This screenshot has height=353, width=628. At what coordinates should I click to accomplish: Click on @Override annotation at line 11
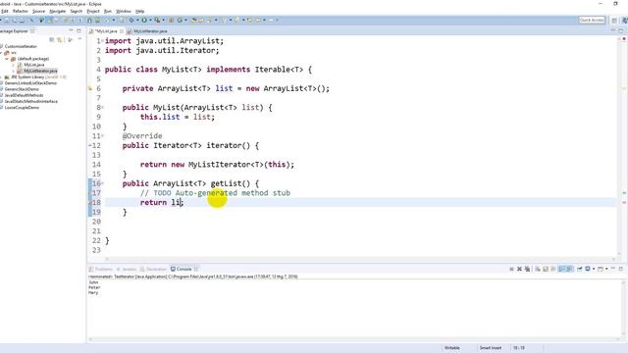tap(142, 136)
